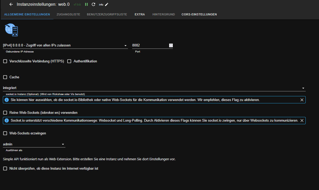
Task: Enable Verschlüsselte Verbindung (HTTPS) checkbox
Action: pyautogui.click(x=5, y=61)
